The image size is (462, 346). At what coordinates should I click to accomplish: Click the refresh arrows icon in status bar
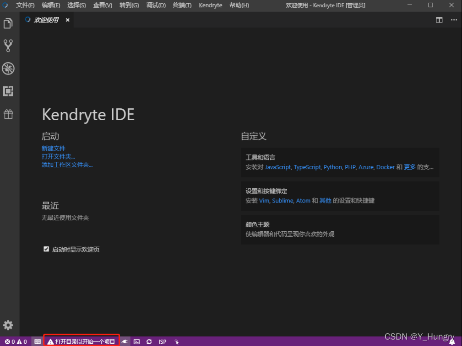(149, 341)
